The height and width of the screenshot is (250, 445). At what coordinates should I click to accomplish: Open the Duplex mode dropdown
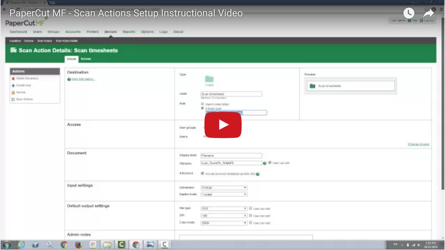pyautogui.click(x=224, y=194)
